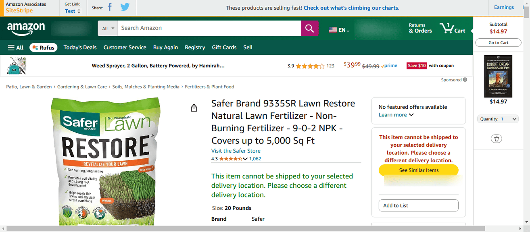
Task: Share the product via the Twitter icon
Action: pos(125,7)
